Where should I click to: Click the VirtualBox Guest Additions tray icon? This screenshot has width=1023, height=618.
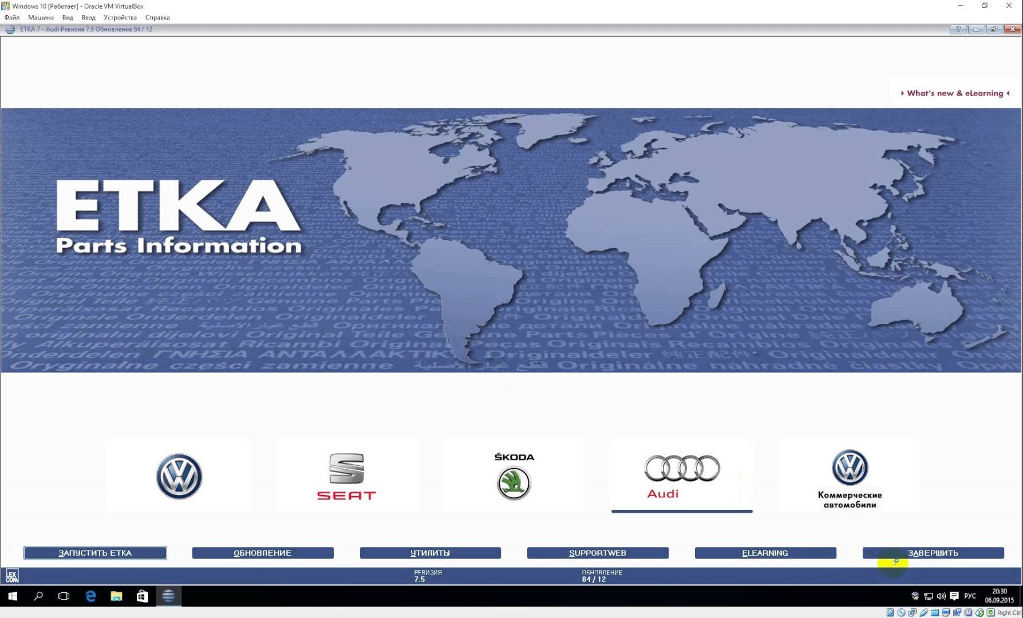click(x=915, y=596)
